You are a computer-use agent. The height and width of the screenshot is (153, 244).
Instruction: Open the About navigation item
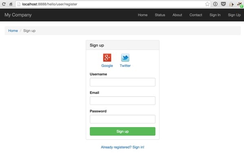(177, 15)
